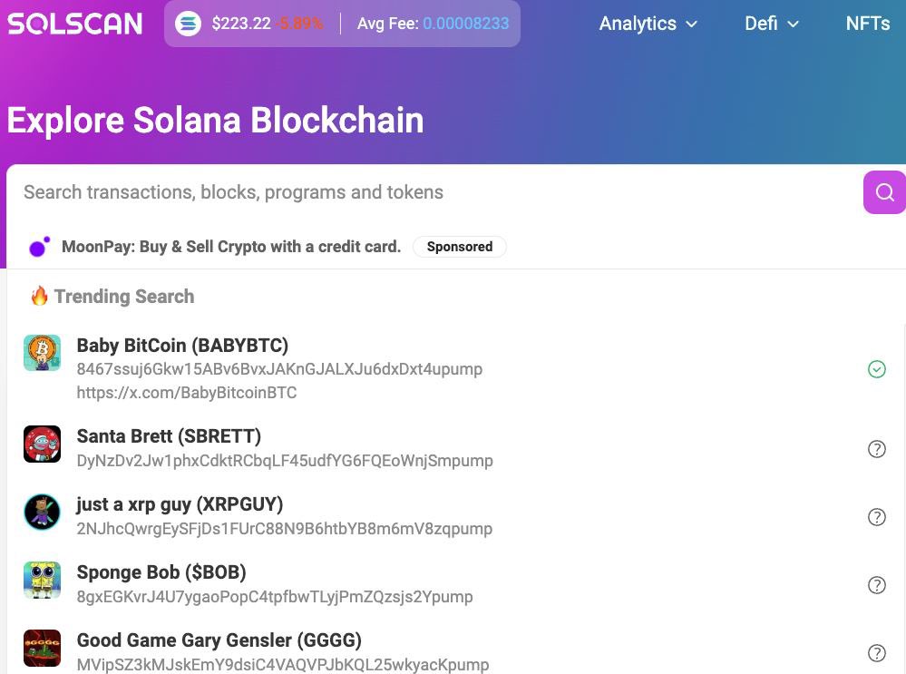This screenshot has width=906, height=674.
Task: Click the https://x.com/BabyBitcoinBTC text
Action: 187,393
